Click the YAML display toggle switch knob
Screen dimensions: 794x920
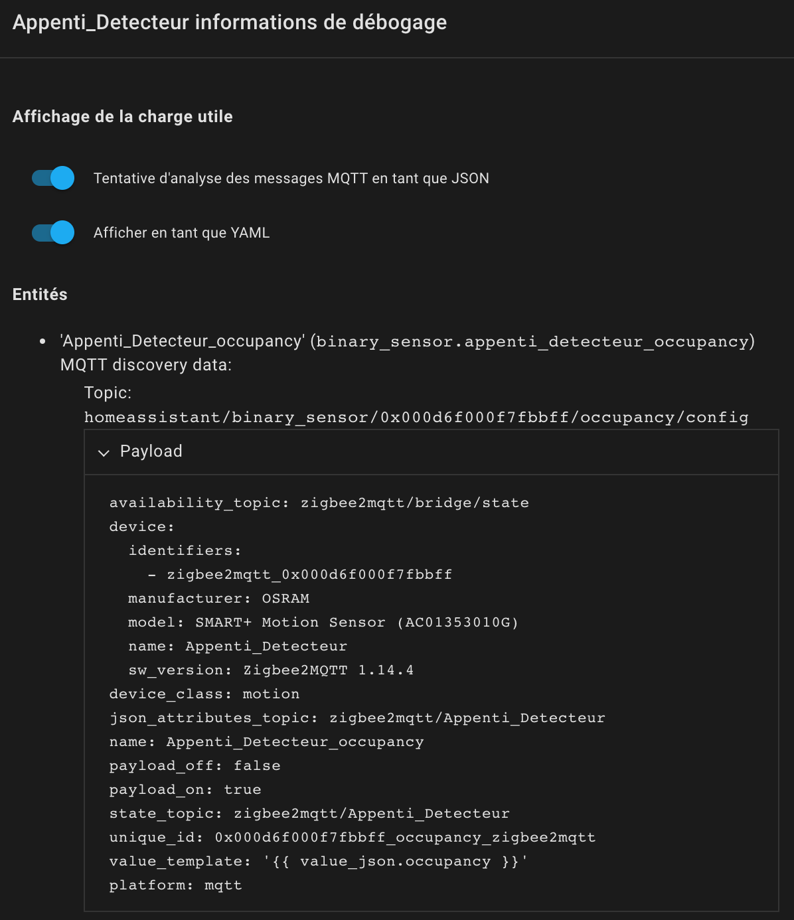click(x=62, y=233)
